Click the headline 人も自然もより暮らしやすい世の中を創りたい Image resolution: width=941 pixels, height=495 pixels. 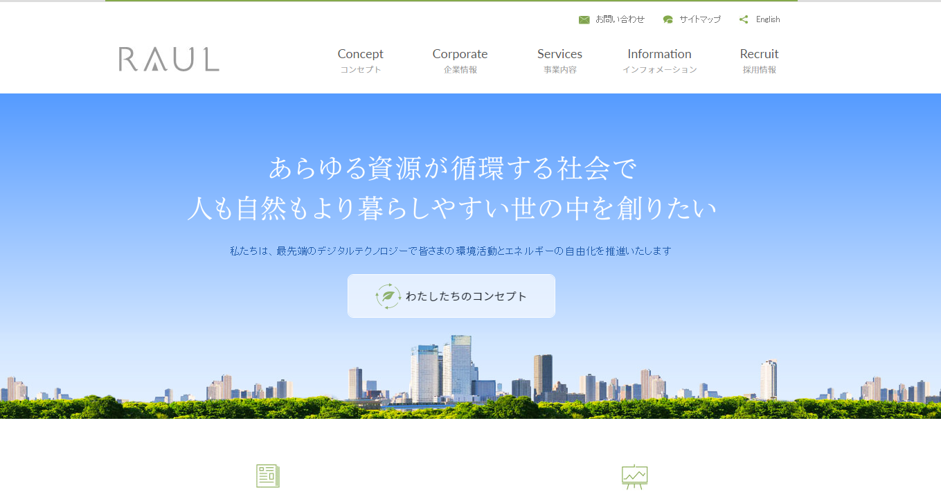[451, 208]
